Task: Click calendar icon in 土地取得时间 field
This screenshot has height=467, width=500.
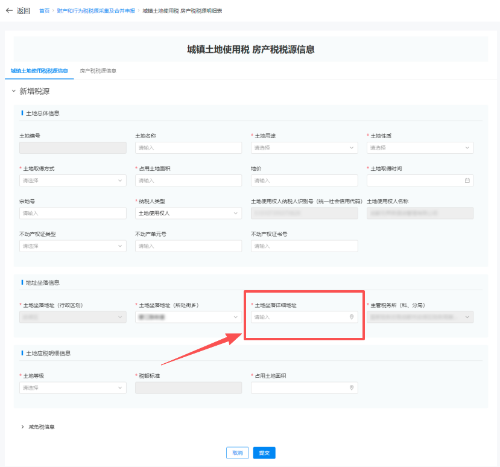Action: (x=467, y=180)
